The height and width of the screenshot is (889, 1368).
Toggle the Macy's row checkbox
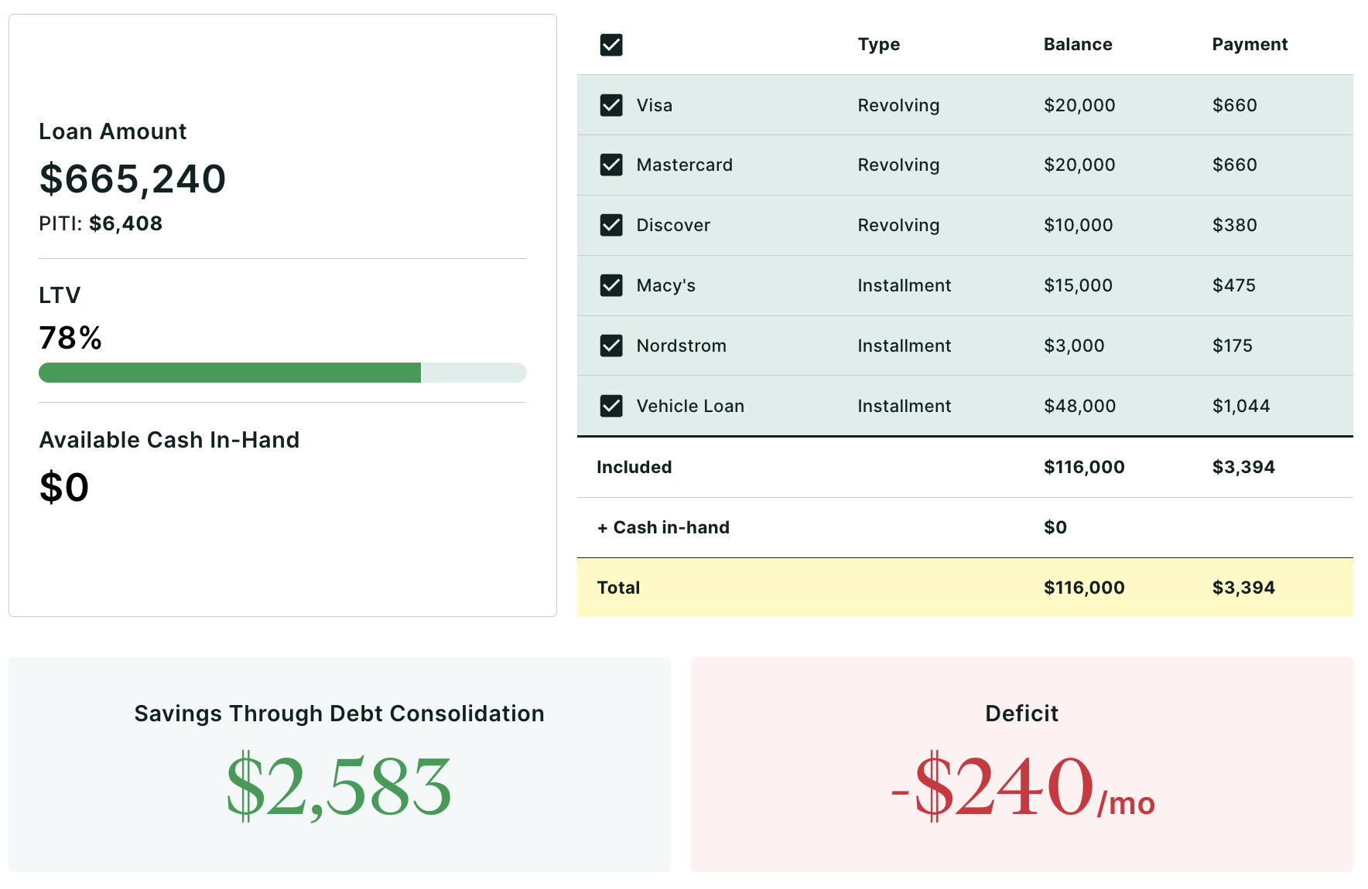coord(611,285)
